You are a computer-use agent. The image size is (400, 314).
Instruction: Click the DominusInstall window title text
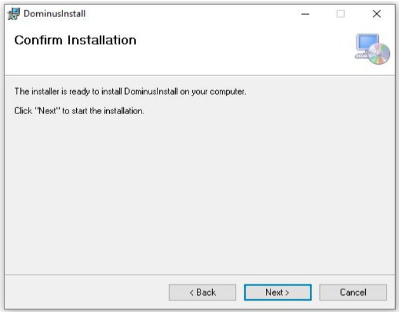point(55,14)
